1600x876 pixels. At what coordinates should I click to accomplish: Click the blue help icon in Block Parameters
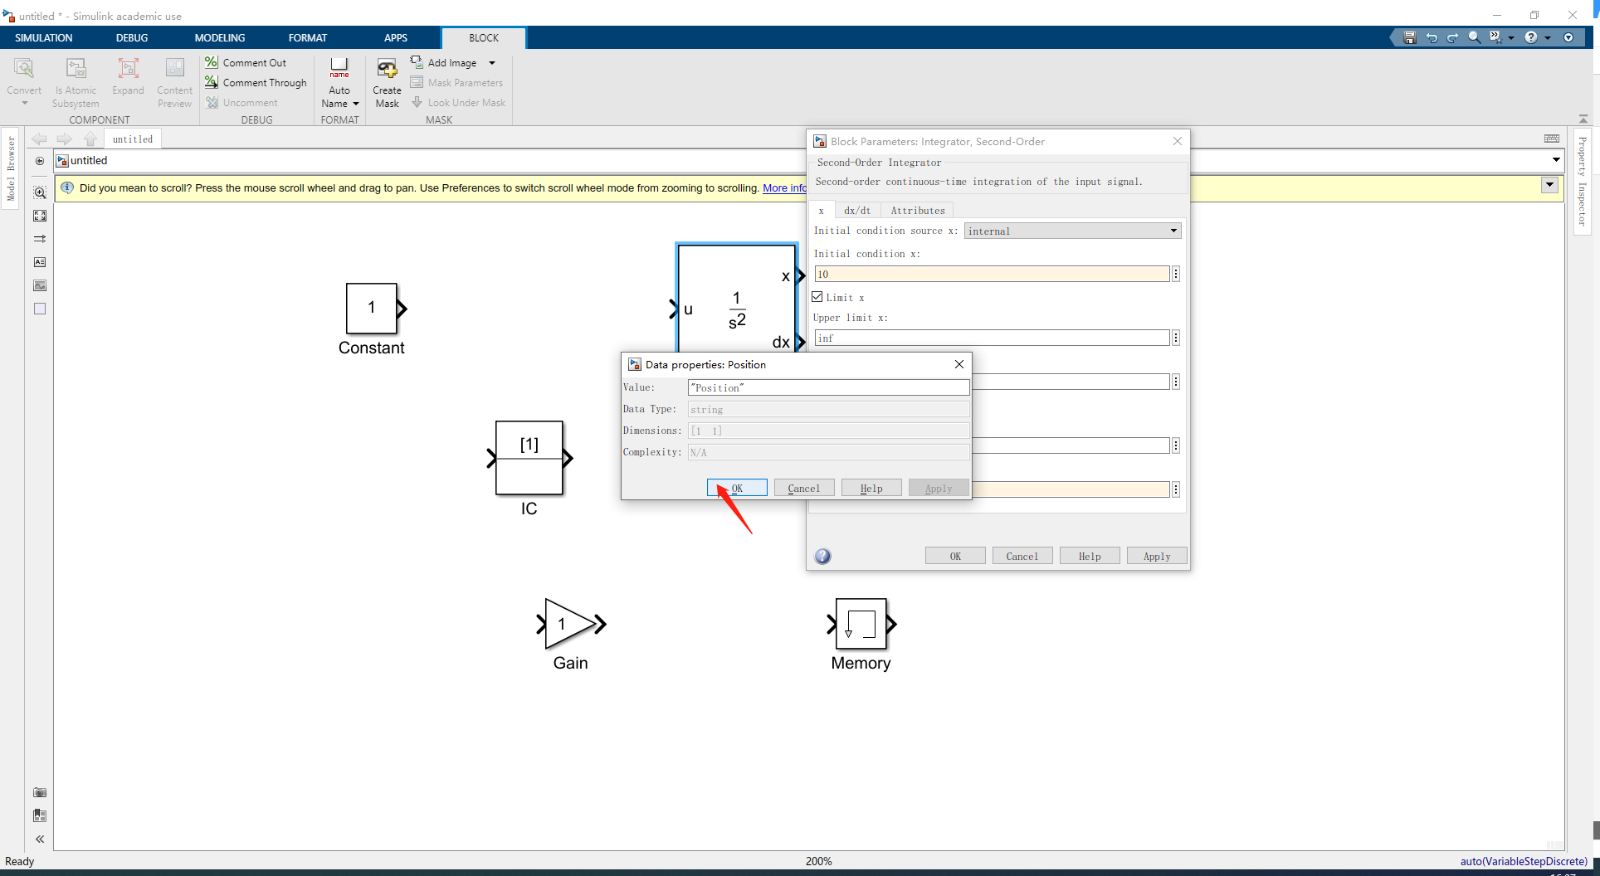pos(822,556)
